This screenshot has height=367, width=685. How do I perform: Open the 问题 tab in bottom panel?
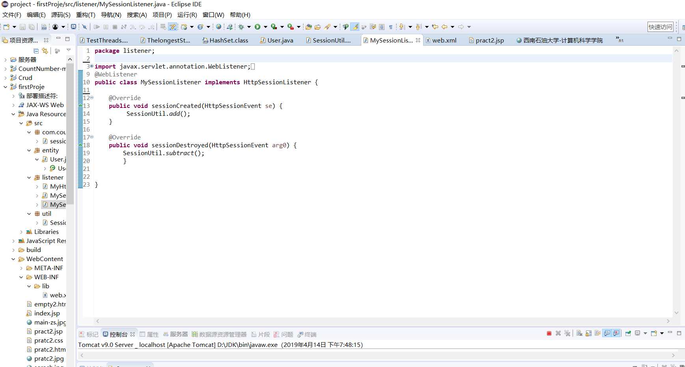click(284, 334)
